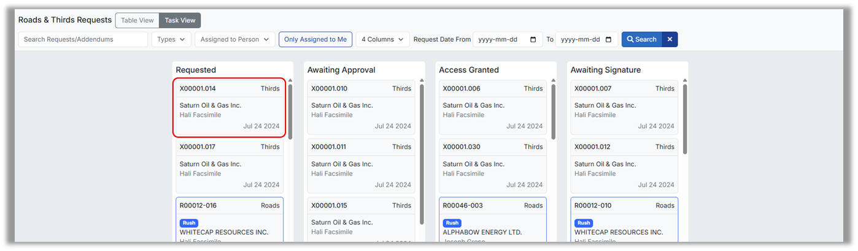Expand the Types dropdown
Viewport: 858px width, 251px height.
click(171, 40)
